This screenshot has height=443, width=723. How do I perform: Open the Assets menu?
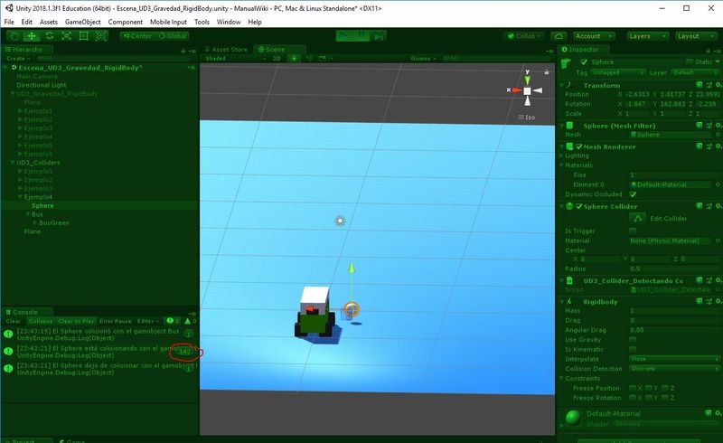49,22
